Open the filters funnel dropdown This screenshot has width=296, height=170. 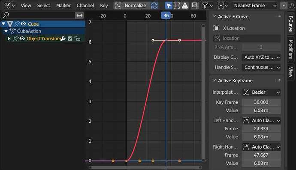click(x=207, y=6)
